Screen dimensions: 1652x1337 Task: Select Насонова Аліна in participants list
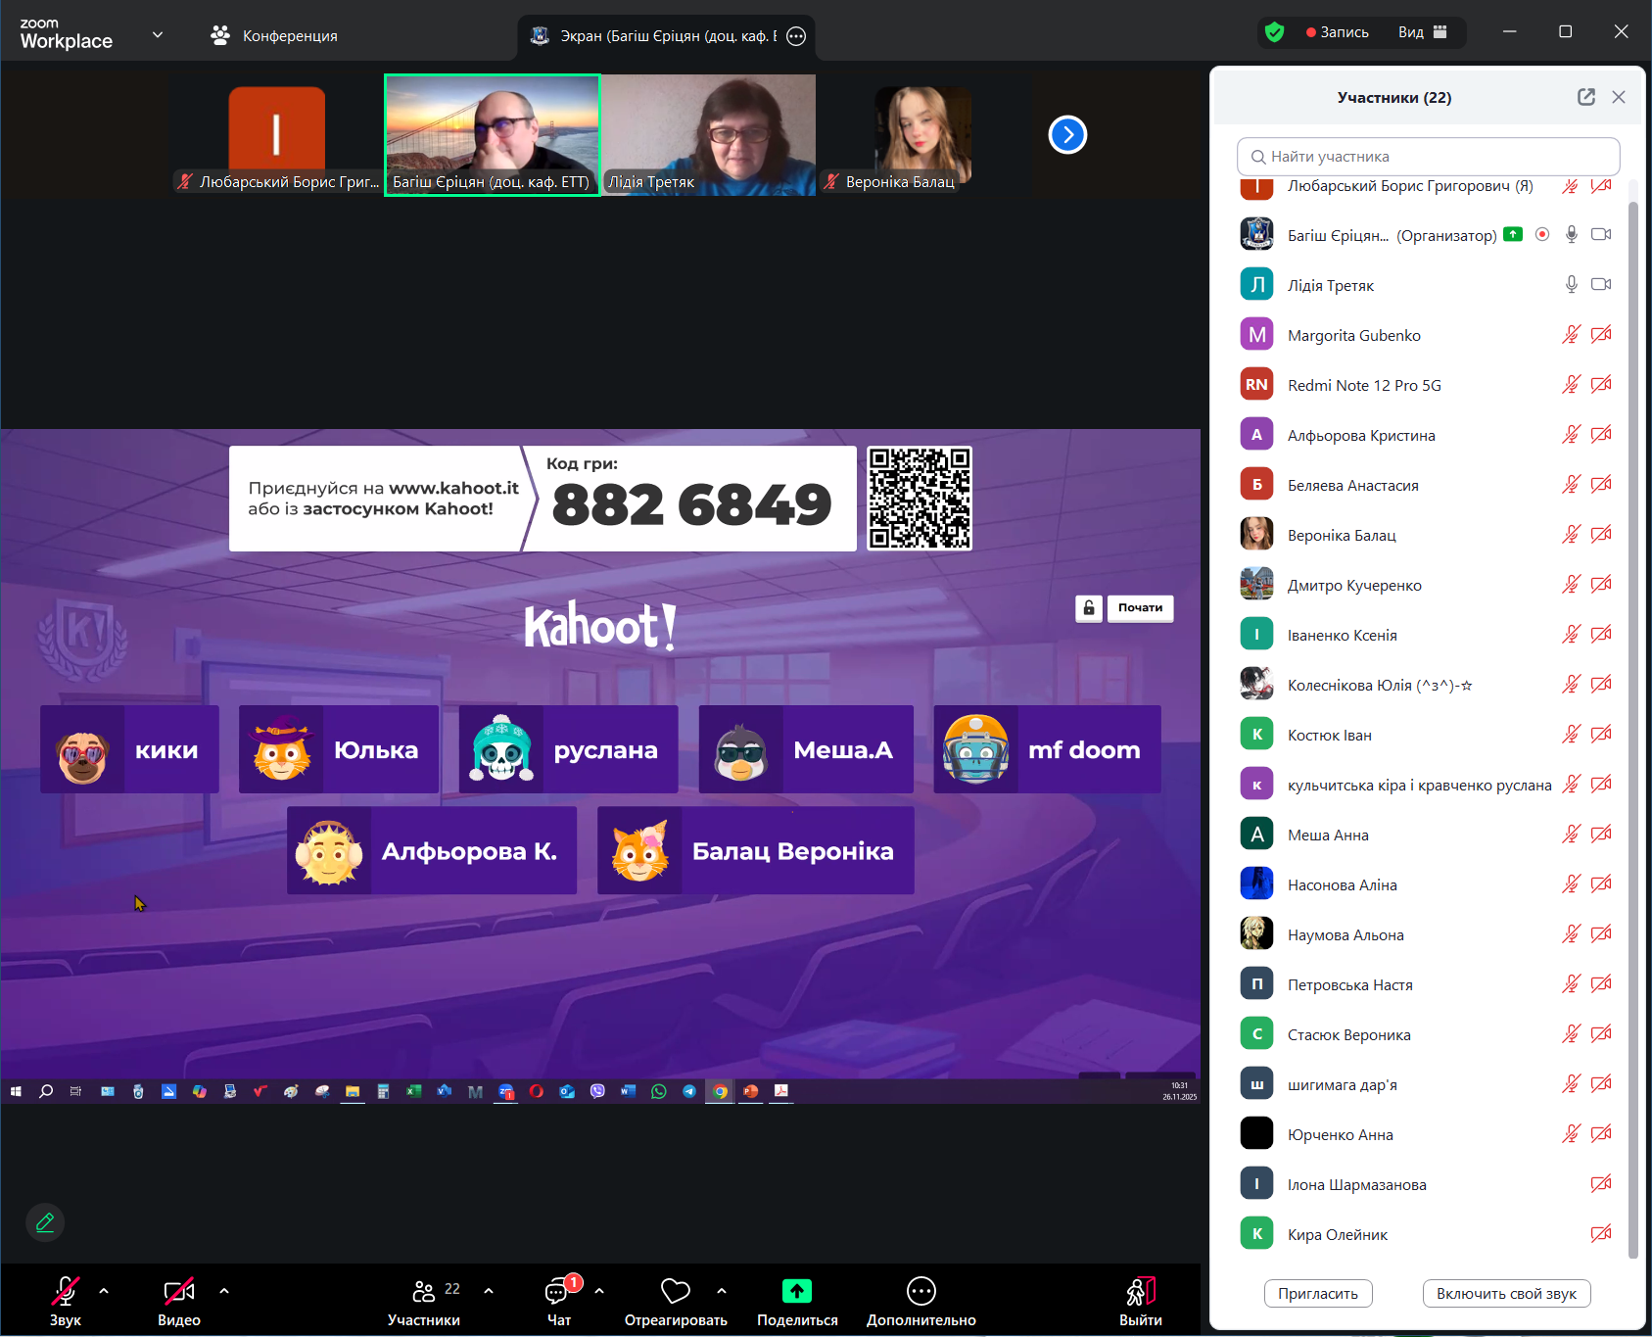click(x=1425, y=884)
